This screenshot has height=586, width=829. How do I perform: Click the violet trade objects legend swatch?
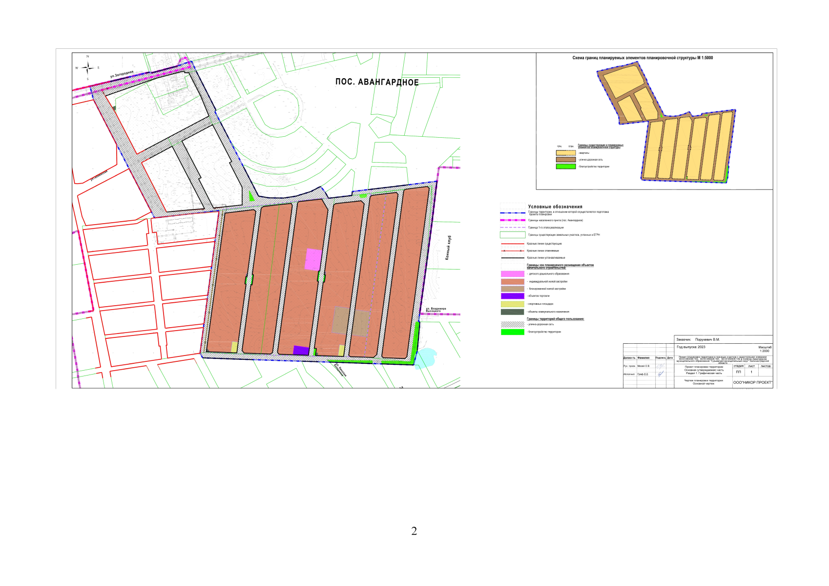click(x=512, y=296)
